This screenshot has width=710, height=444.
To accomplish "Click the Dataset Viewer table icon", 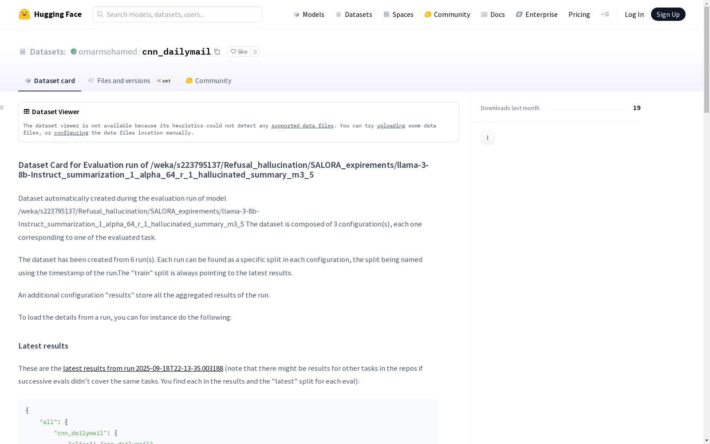I will pos(27,111).
